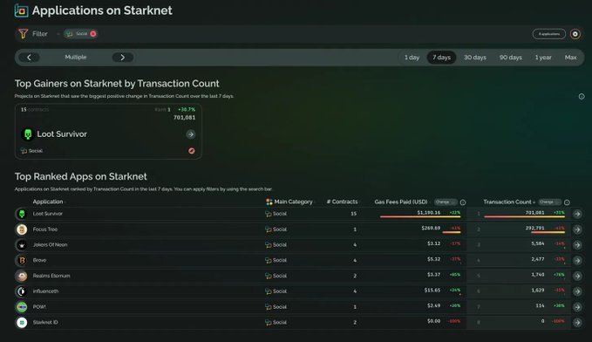
Task: Click the 701,081 count on gainers card
Action: (184, 118)
